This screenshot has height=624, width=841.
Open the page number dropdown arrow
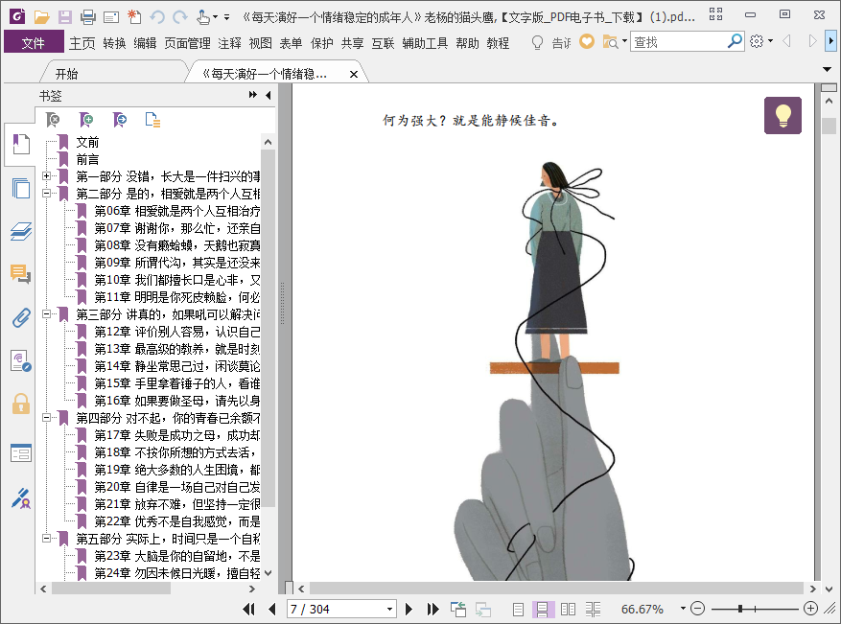tap(390, 609)
